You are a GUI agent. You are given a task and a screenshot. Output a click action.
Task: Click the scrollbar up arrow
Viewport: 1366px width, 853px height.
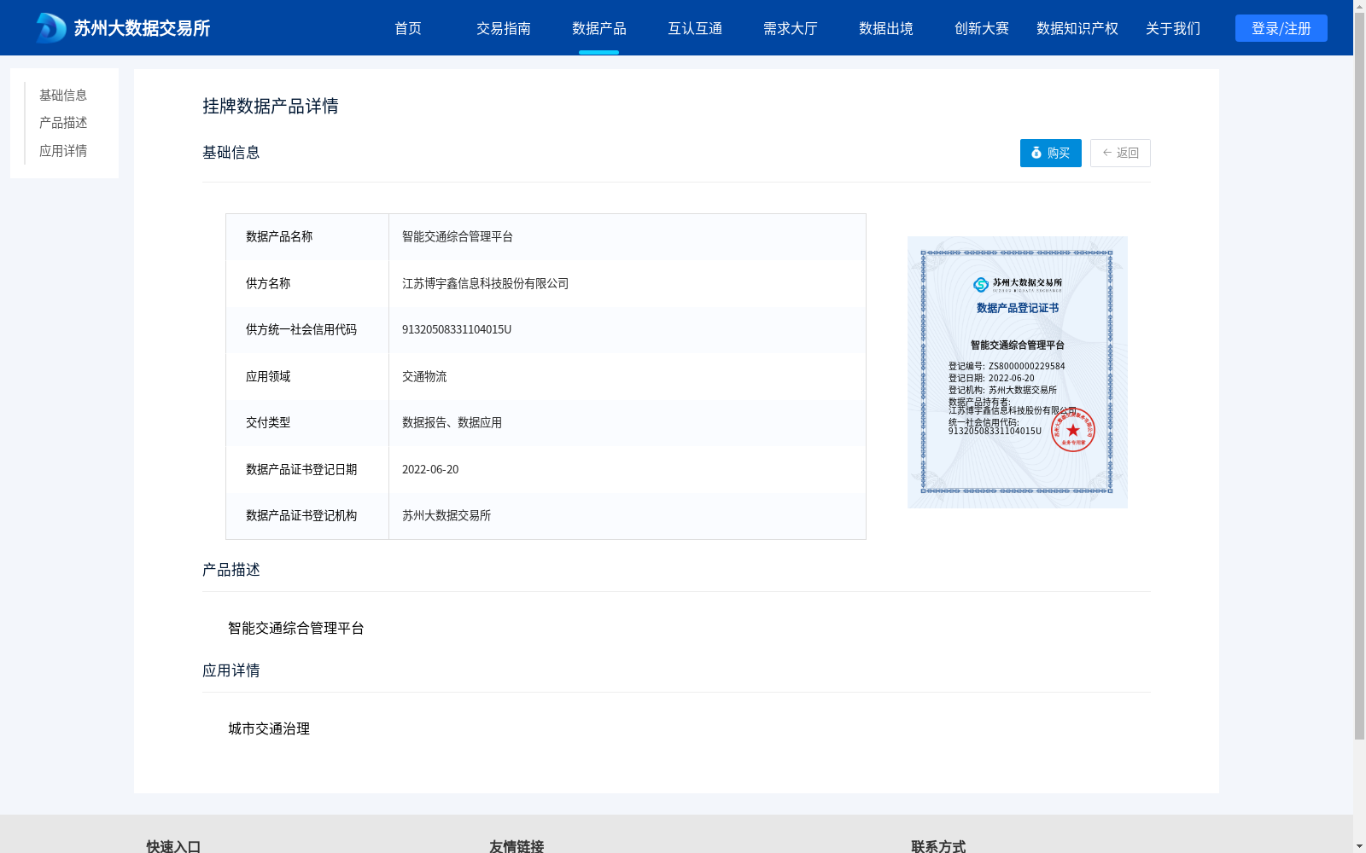click(x=1359, y=7)
